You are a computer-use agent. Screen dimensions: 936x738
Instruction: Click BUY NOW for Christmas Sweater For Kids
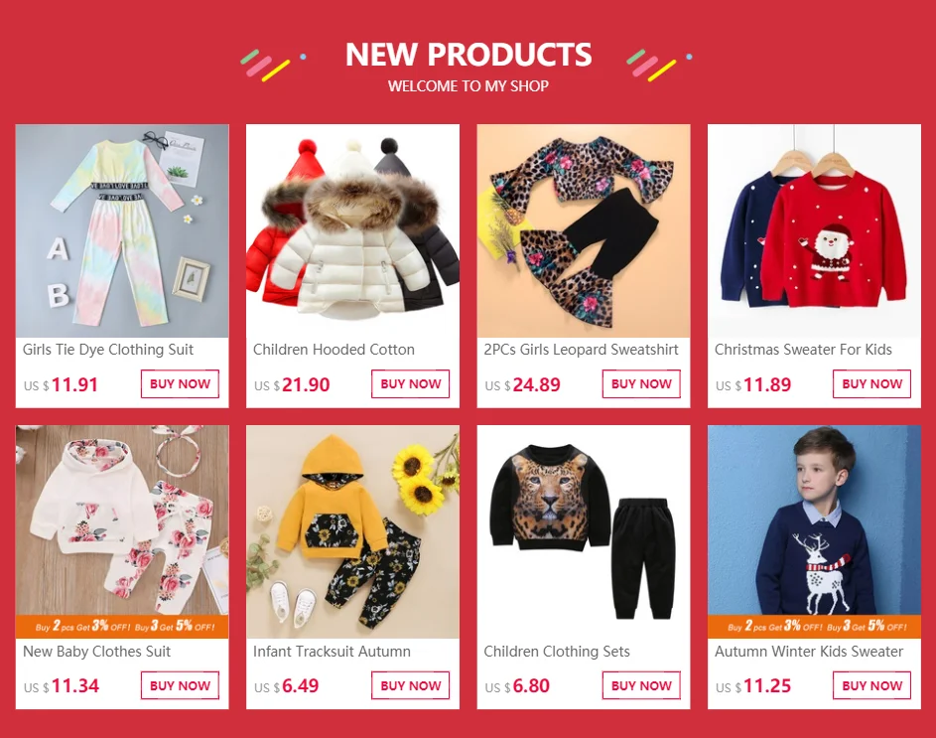coord(871,383)
